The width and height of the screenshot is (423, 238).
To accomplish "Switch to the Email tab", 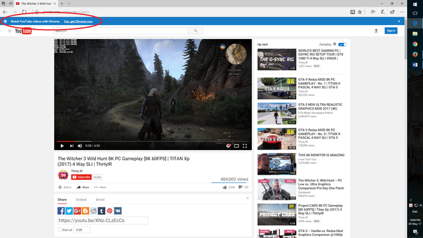I will pyautogui.click(x=100, y=200).
